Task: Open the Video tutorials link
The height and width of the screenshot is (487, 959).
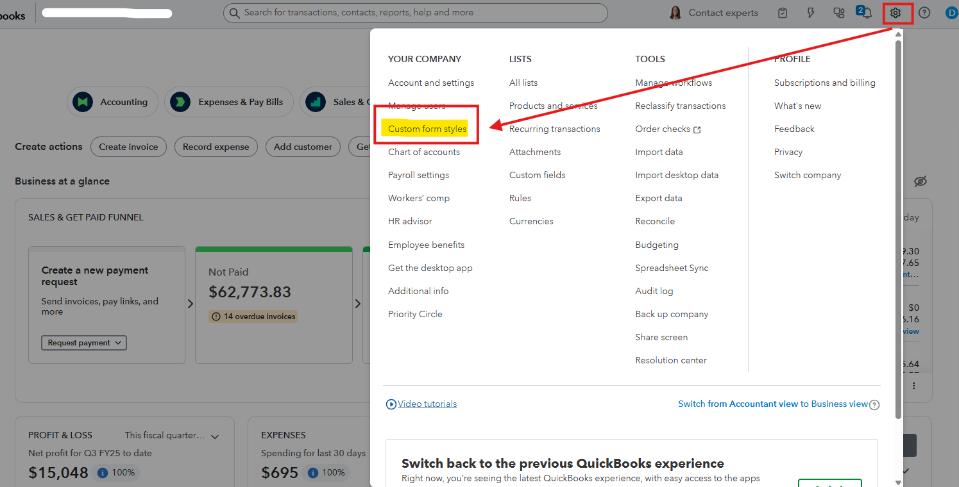Action: pos(427,404)
